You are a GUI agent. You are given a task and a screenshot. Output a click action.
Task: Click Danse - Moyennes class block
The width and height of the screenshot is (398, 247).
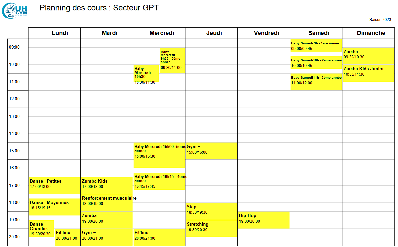click(x=54, y=207)
